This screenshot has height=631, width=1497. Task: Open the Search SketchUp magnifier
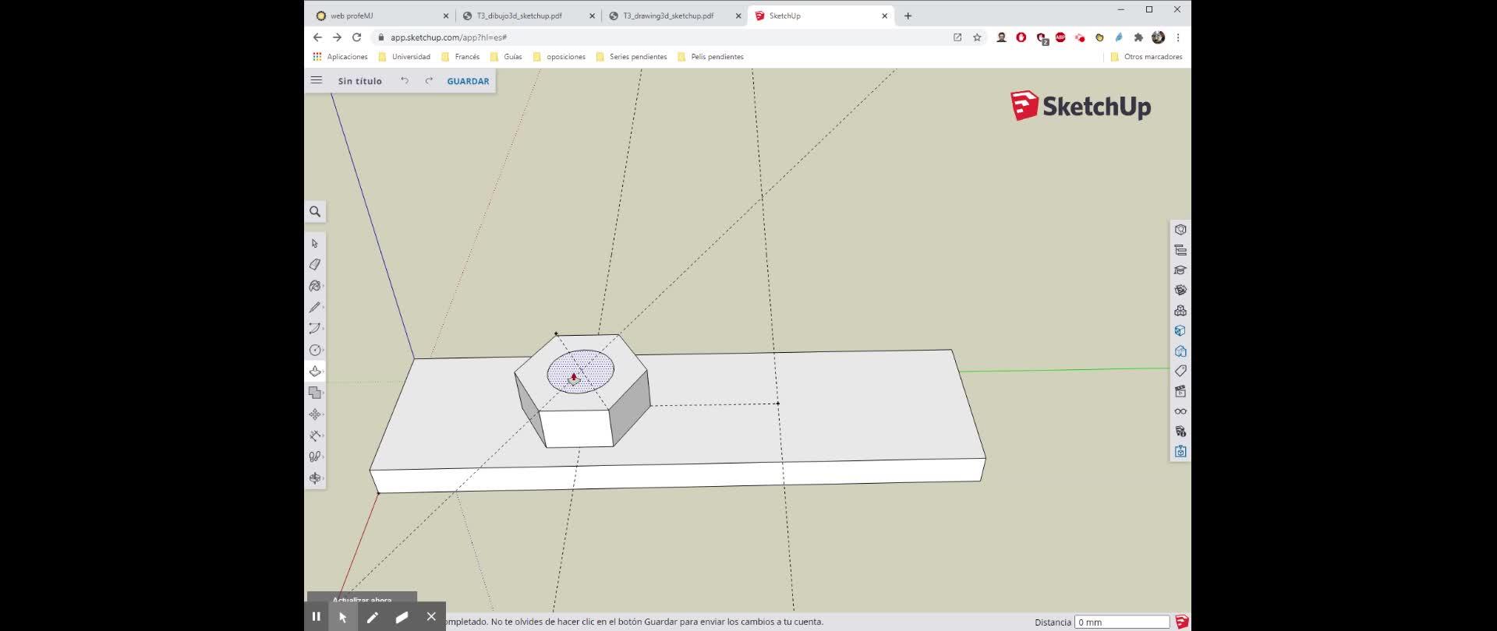315,212
